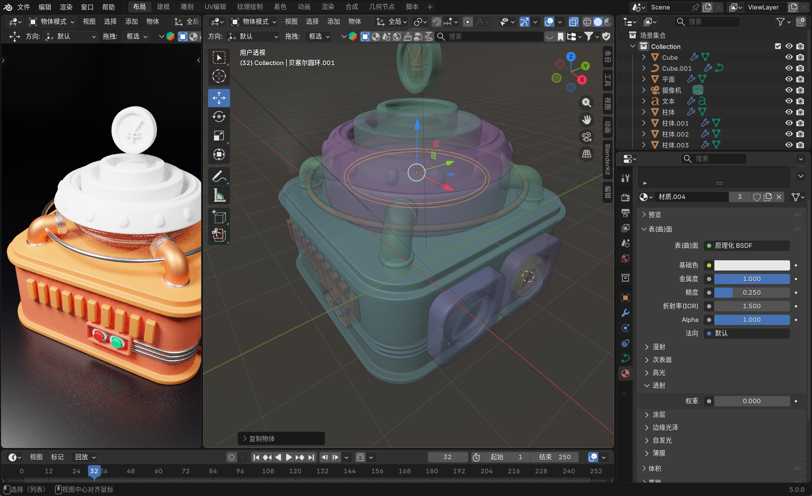Hide the Cube.001 object in outliner

(x=789, y=68)
